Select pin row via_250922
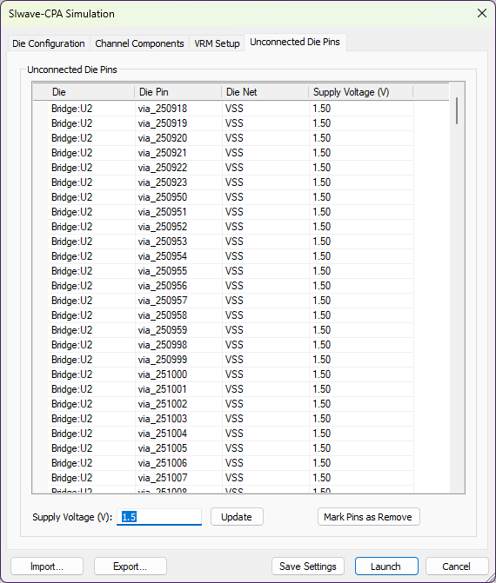Viewport: 496px width, 583px height. (231, 168)
